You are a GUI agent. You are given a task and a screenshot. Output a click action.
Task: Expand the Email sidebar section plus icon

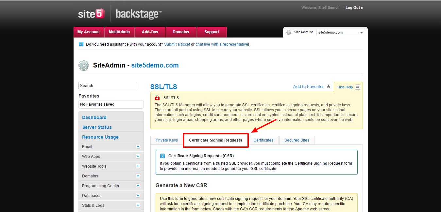click(138, 146)
